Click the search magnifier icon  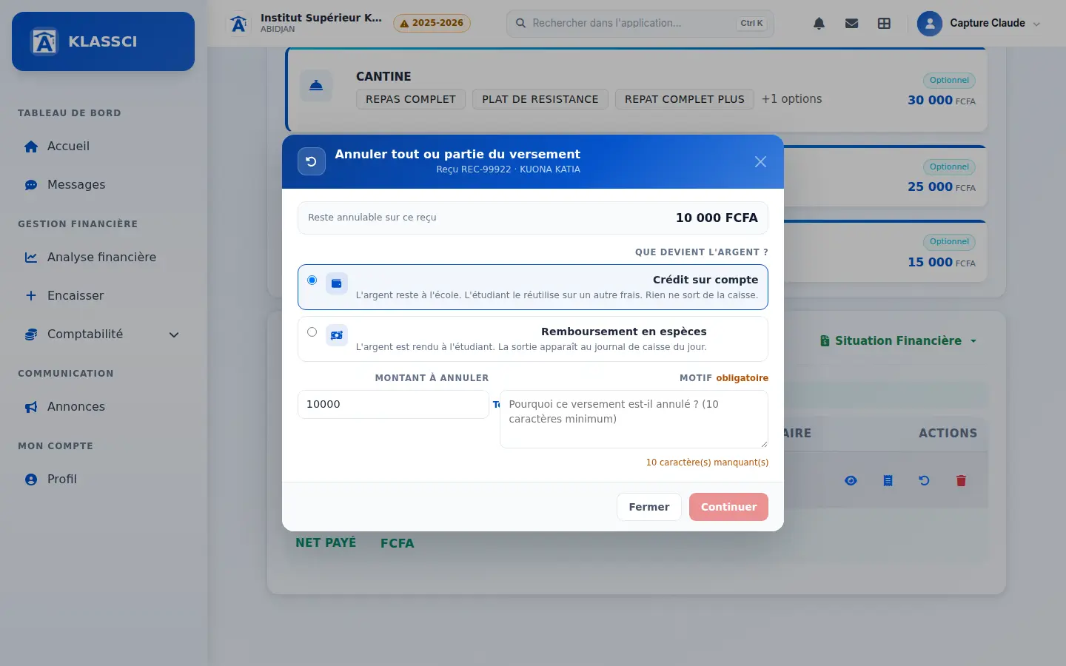coord(521,24)
